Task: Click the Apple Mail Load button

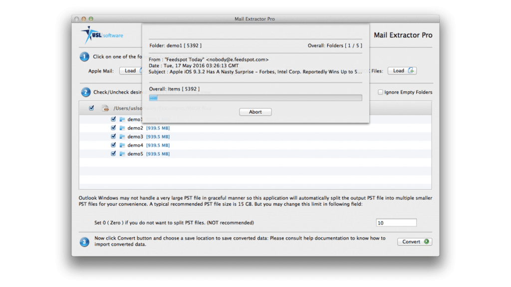Action: click(x=131, y=70)
